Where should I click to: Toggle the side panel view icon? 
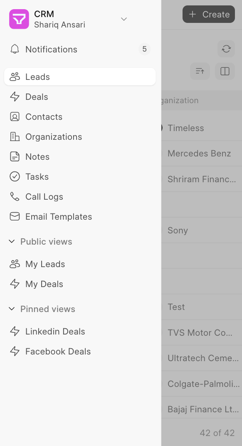click(x=225, y=71)
